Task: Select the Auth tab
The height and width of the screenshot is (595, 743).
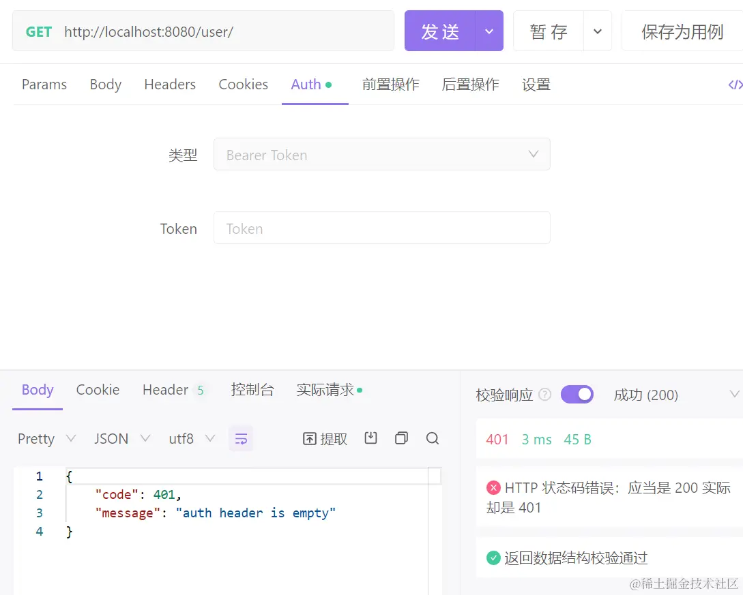Action: 311,85
